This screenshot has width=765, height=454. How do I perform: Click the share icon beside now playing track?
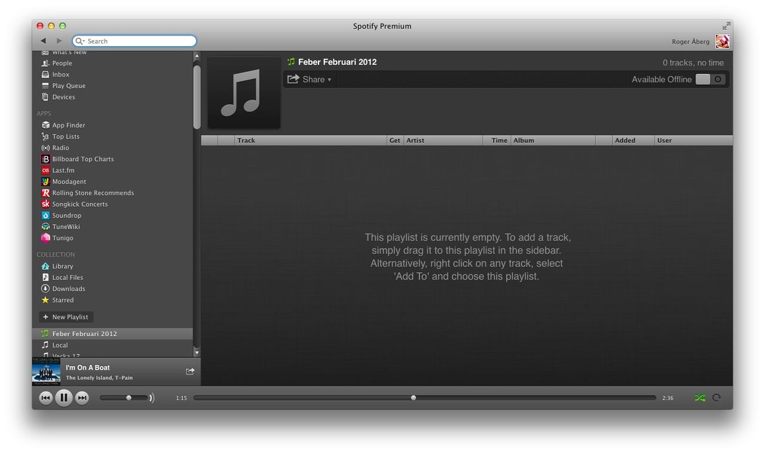(190, 371)
